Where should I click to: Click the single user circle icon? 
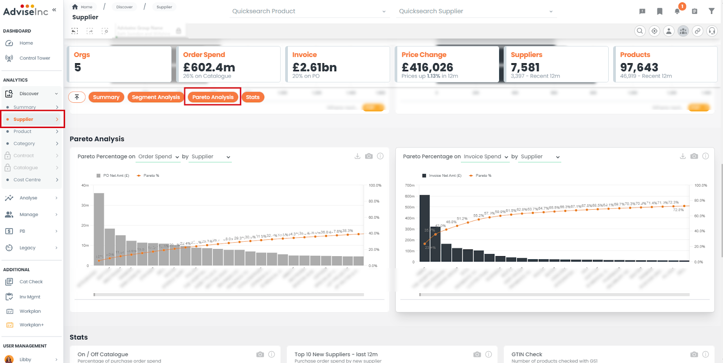669,31
